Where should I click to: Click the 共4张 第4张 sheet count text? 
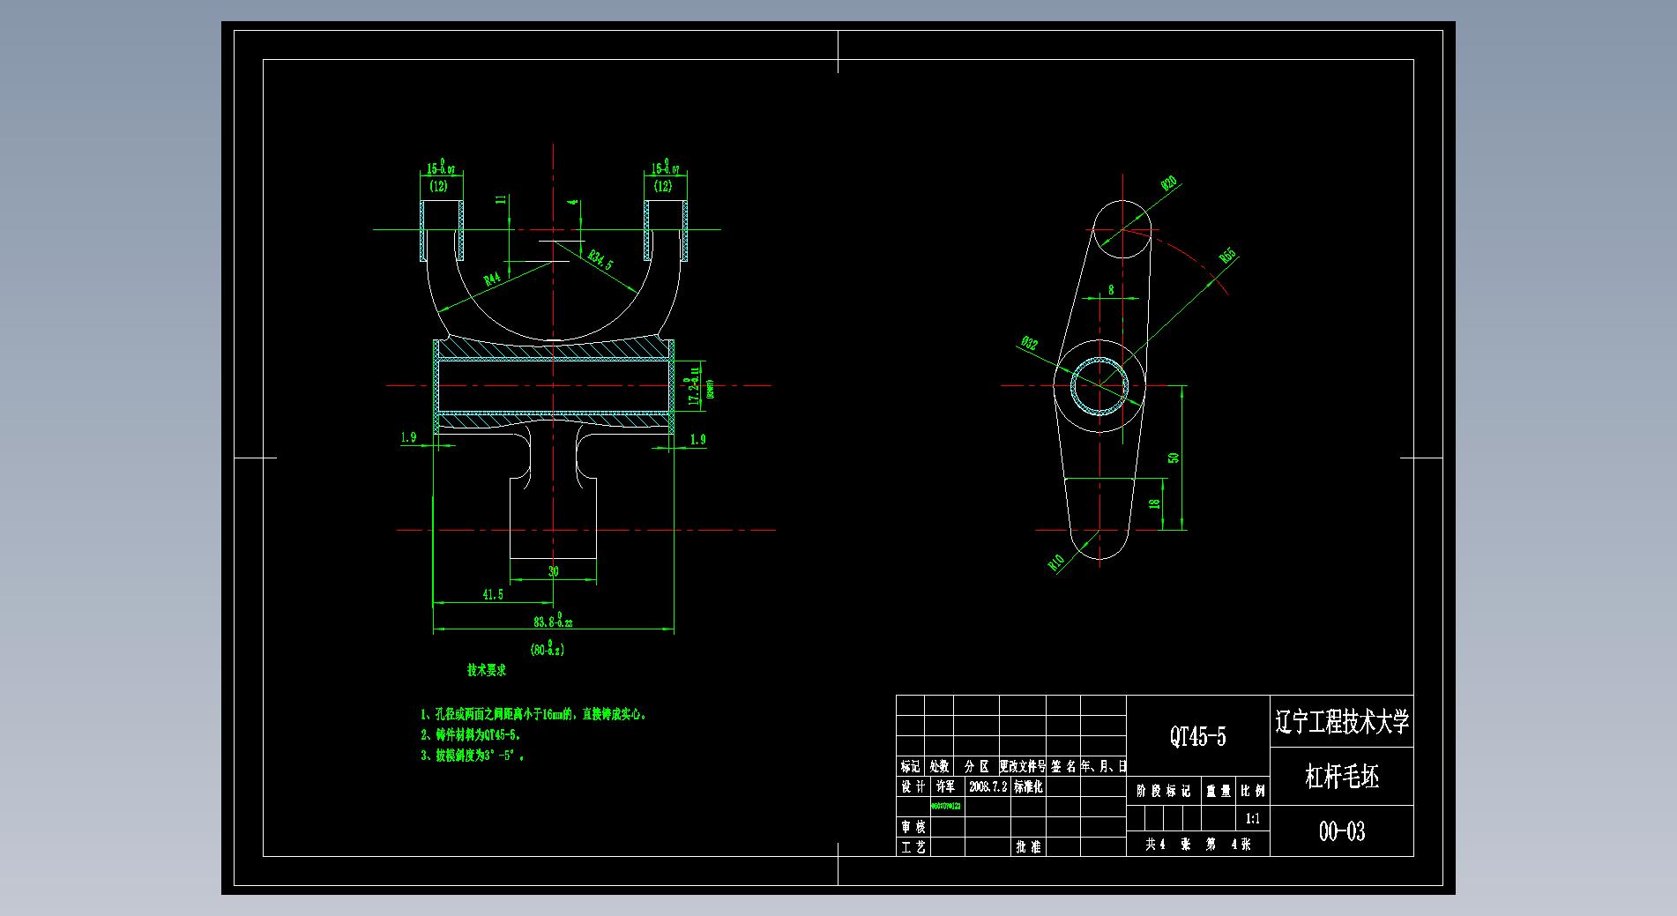(1197, 845)
